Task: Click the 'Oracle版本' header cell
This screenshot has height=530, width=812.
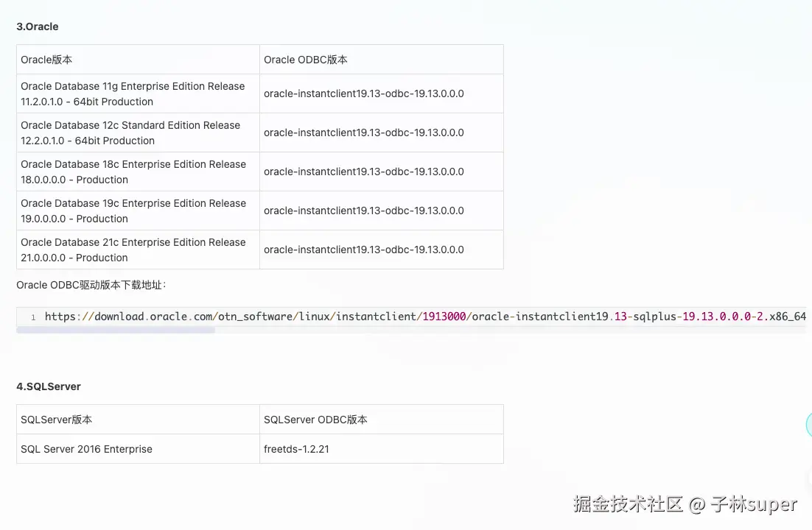Action: coord(138,60)
